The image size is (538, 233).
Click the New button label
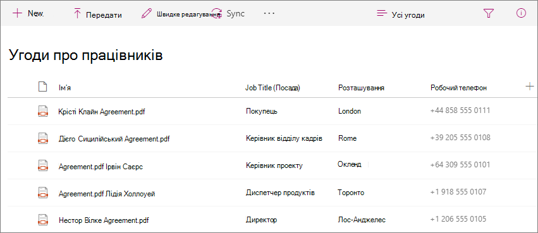[35, 13]
